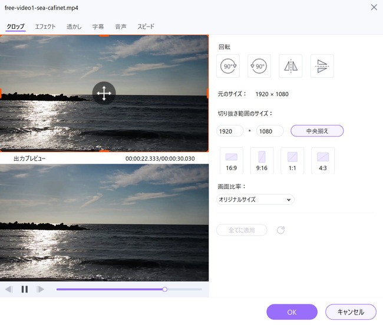Open the 画面比率 dropdown オリジナルサイズ

click(255, 200)
